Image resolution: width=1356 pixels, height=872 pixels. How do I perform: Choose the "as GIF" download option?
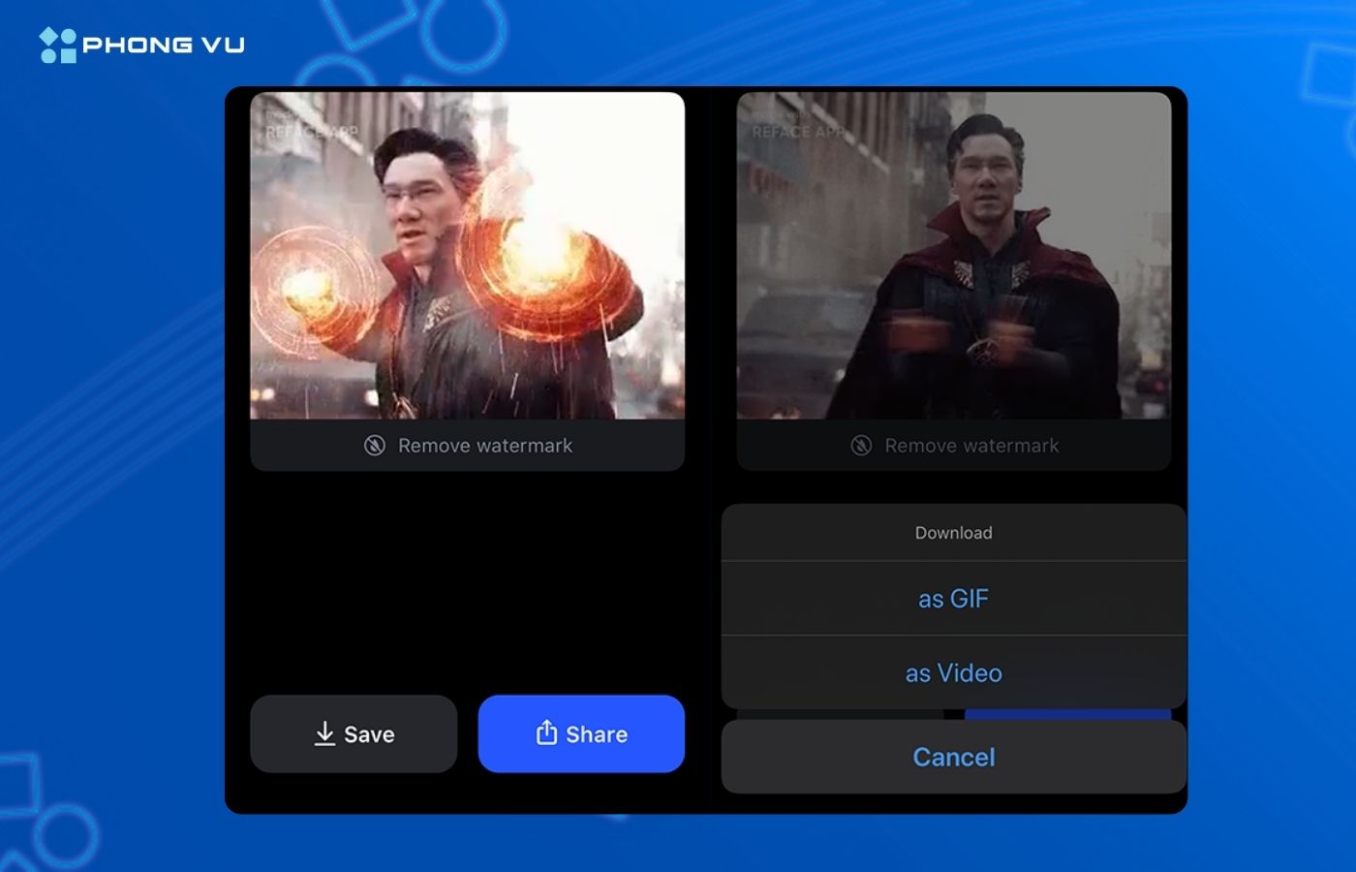pos(954,599)
